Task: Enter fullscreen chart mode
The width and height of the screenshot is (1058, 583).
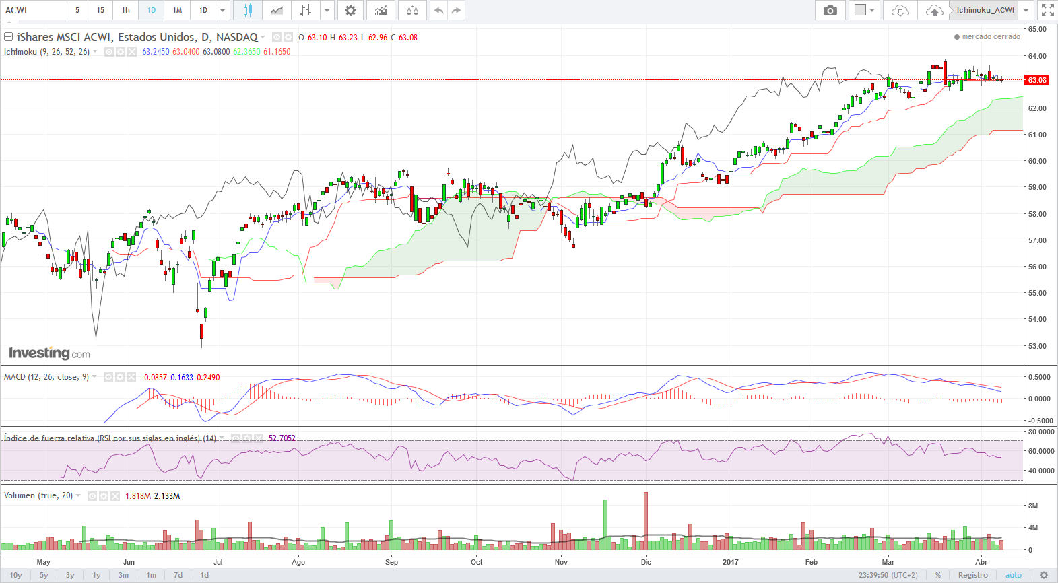Action: 1047,10
